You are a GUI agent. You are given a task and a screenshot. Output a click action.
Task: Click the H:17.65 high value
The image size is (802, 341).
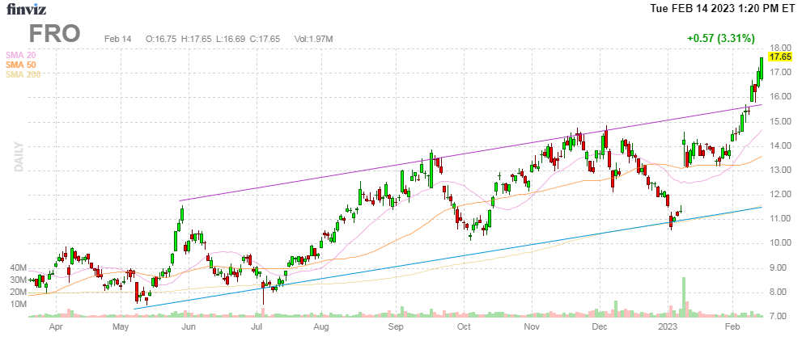click(x=197, y=39)
